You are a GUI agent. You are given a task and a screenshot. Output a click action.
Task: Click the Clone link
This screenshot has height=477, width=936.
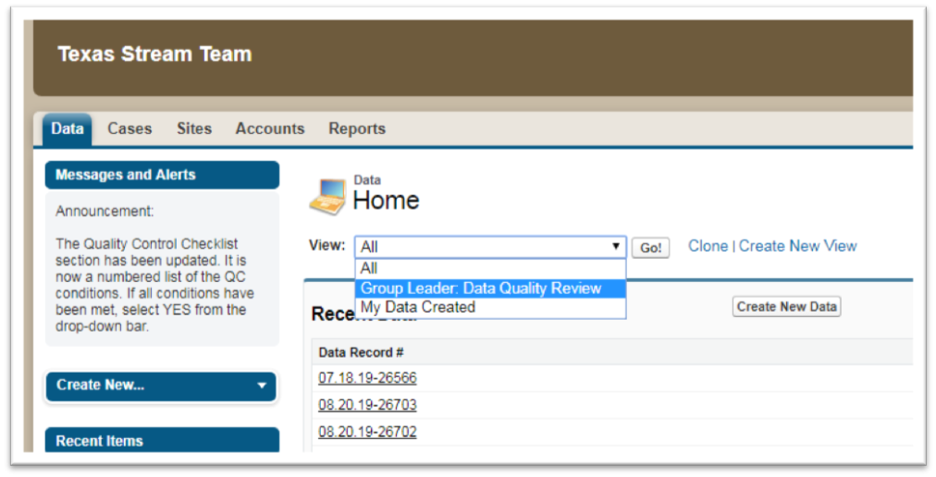pyautogui.click(x=708, y=246)
